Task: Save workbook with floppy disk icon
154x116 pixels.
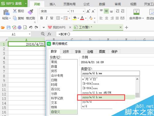Action: click(x=9, y=27)
